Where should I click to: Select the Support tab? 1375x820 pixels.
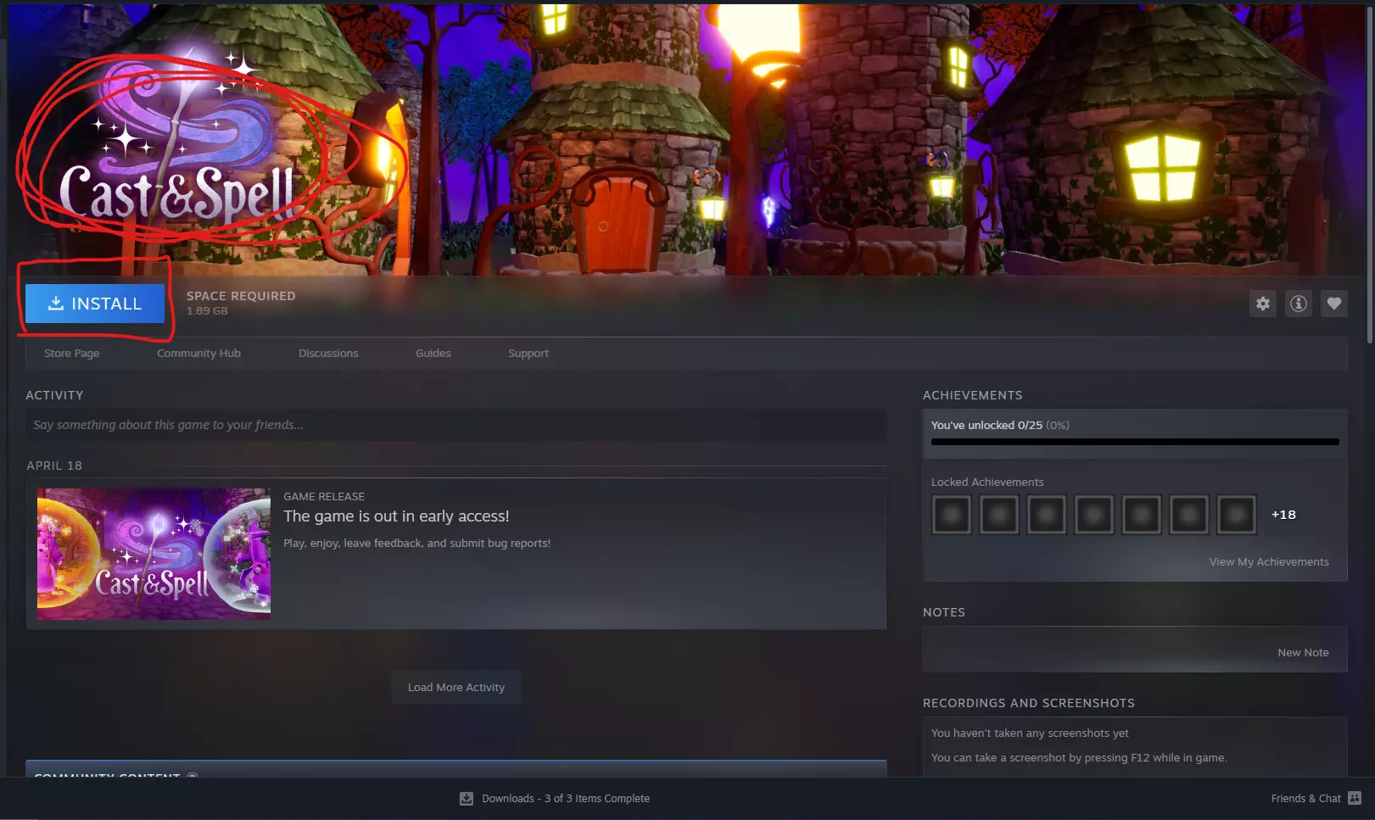coord(528,354)
